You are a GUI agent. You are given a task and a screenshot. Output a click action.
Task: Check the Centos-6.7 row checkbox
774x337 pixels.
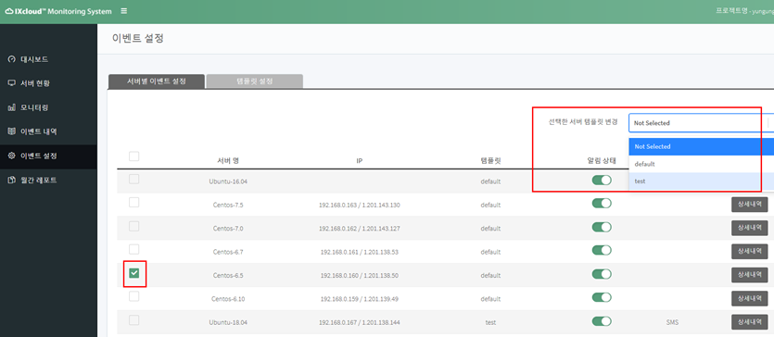pyautogui.click(x=133, y=249)
